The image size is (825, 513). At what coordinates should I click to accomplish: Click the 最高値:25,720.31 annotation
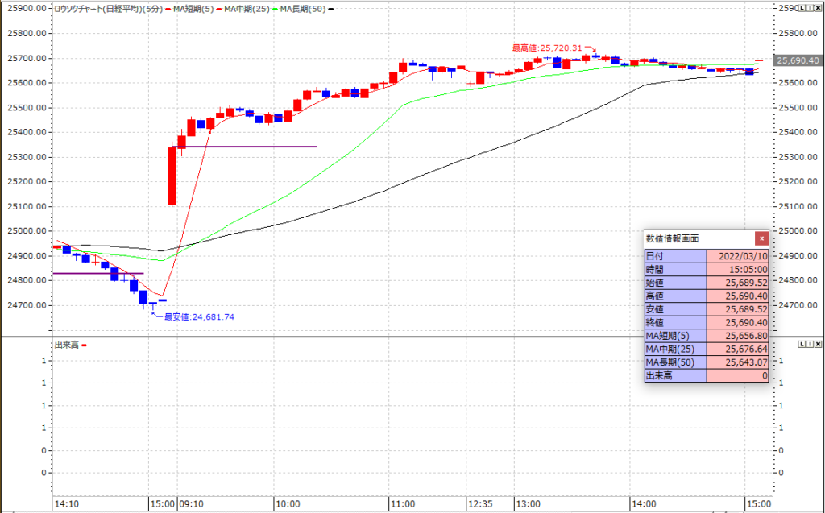[x=547, y=48]
